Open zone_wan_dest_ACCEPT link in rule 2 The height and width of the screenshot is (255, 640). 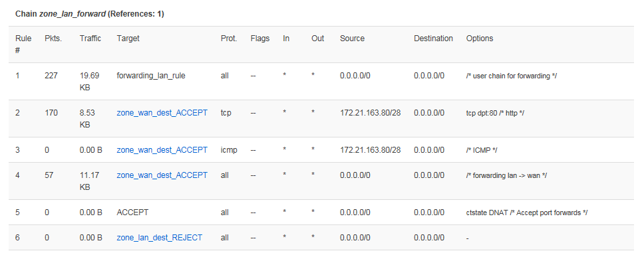pos(162,112)
